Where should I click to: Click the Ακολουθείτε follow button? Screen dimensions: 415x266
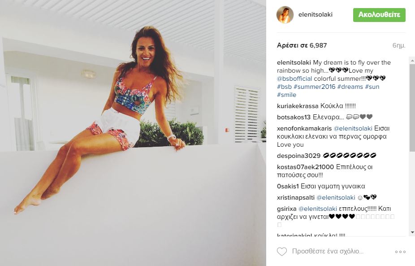point(379,15)
